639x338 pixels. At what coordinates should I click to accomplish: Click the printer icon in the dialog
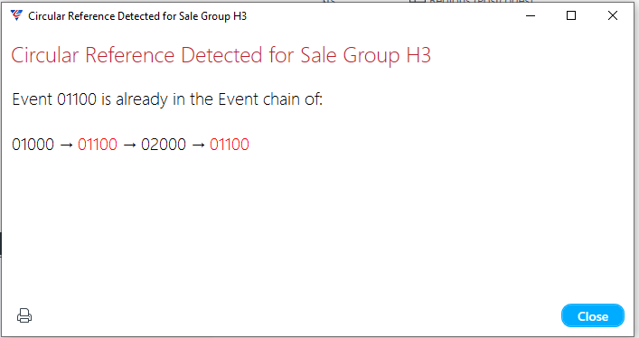click(x=24, y=315)
